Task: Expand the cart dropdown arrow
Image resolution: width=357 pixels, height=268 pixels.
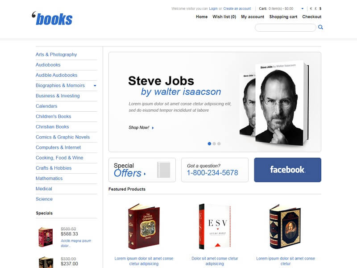Action: point(303,8)
